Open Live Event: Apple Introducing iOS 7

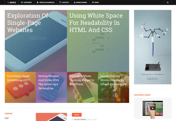click(x=20, y=87)
